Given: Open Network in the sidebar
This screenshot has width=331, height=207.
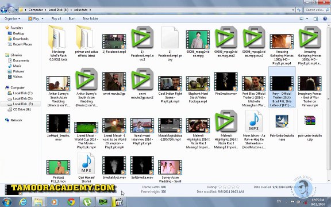Looking at the screenshot, I should 14,120.
